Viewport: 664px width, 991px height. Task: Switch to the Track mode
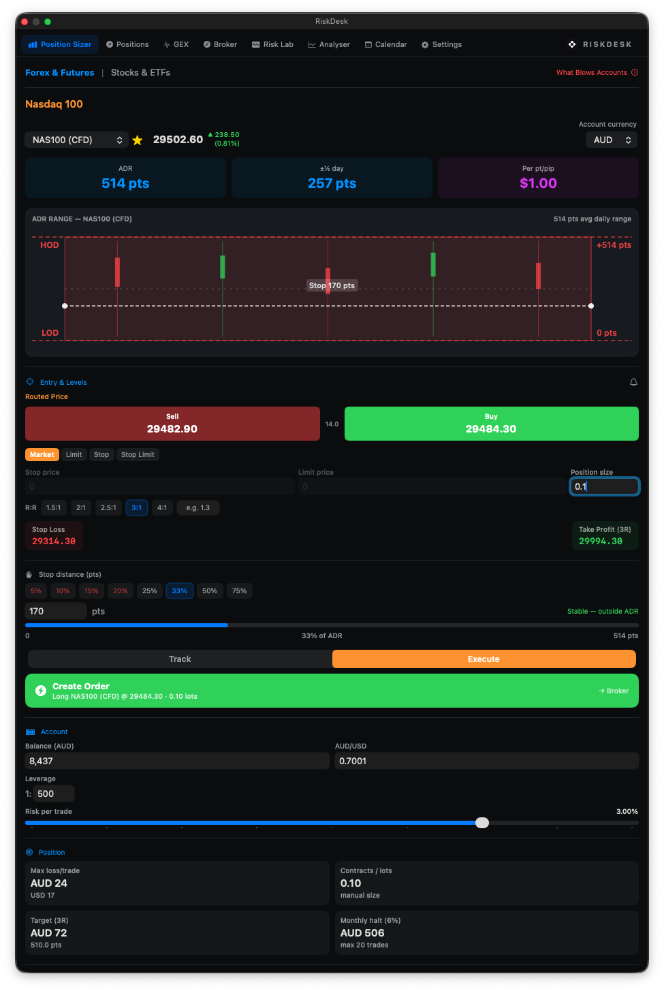(x=180, y=659)
